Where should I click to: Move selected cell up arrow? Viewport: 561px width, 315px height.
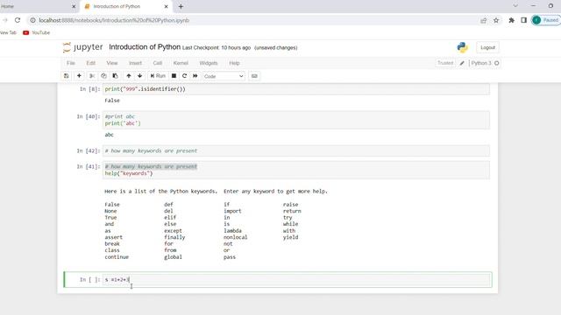click(129, 76)
